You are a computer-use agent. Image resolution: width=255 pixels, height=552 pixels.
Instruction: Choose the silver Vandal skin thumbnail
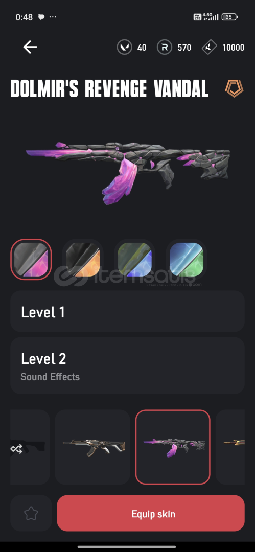tap(92, 447)
